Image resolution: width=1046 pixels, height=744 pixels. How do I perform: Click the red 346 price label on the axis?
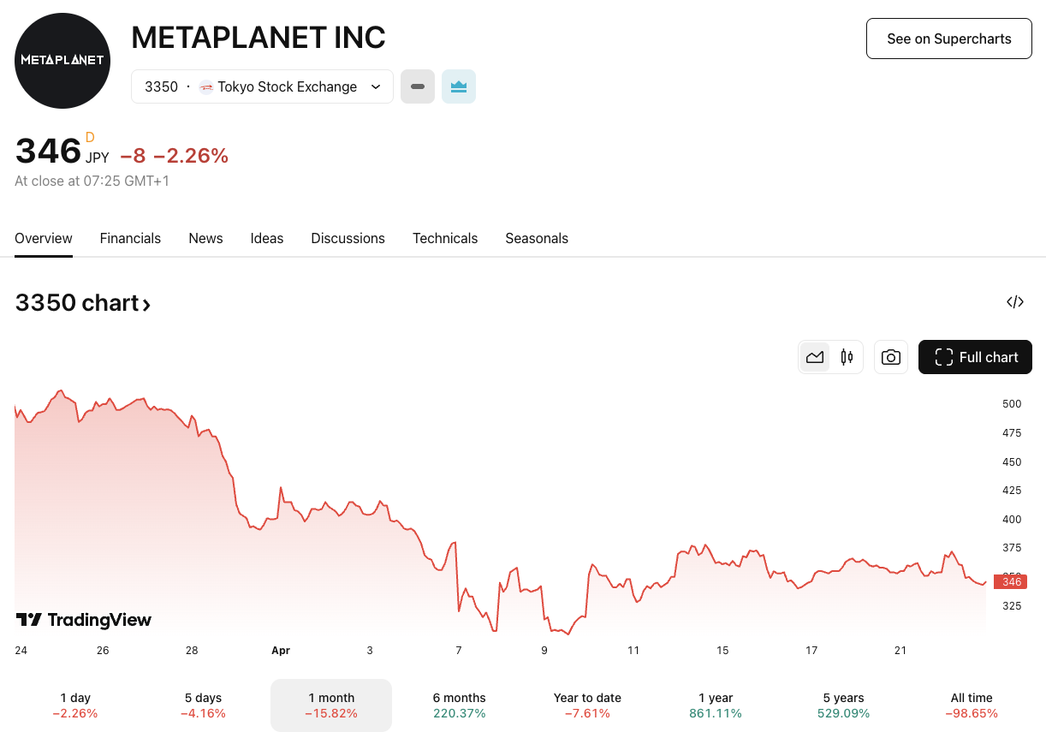(x=1010, y=581)
